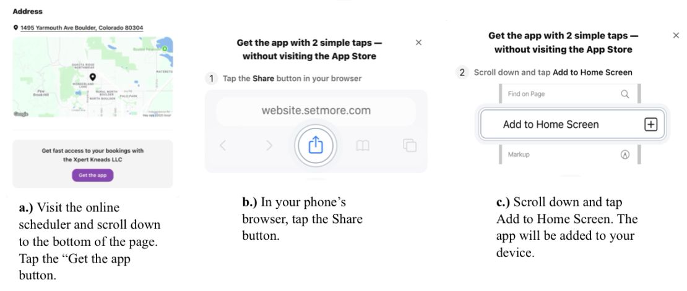Click the website.setmore.com address bar
The image size is (687, 291).
[x=316, y=111]
